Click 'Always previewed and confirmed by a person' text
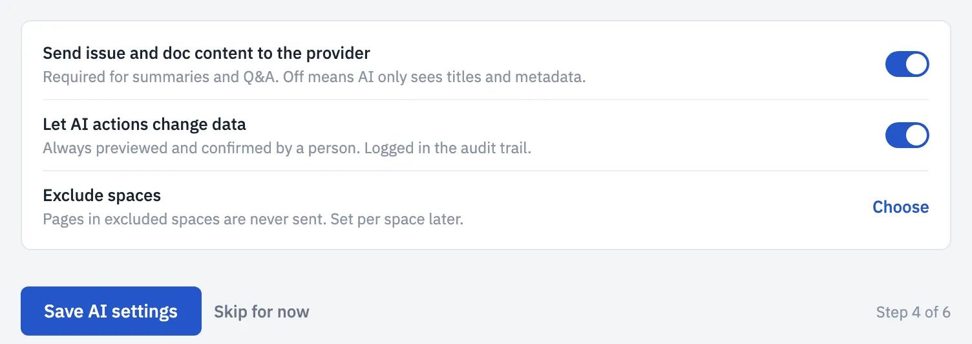The height and width of the screenshot is (344, 972). (x=287, y=148)
